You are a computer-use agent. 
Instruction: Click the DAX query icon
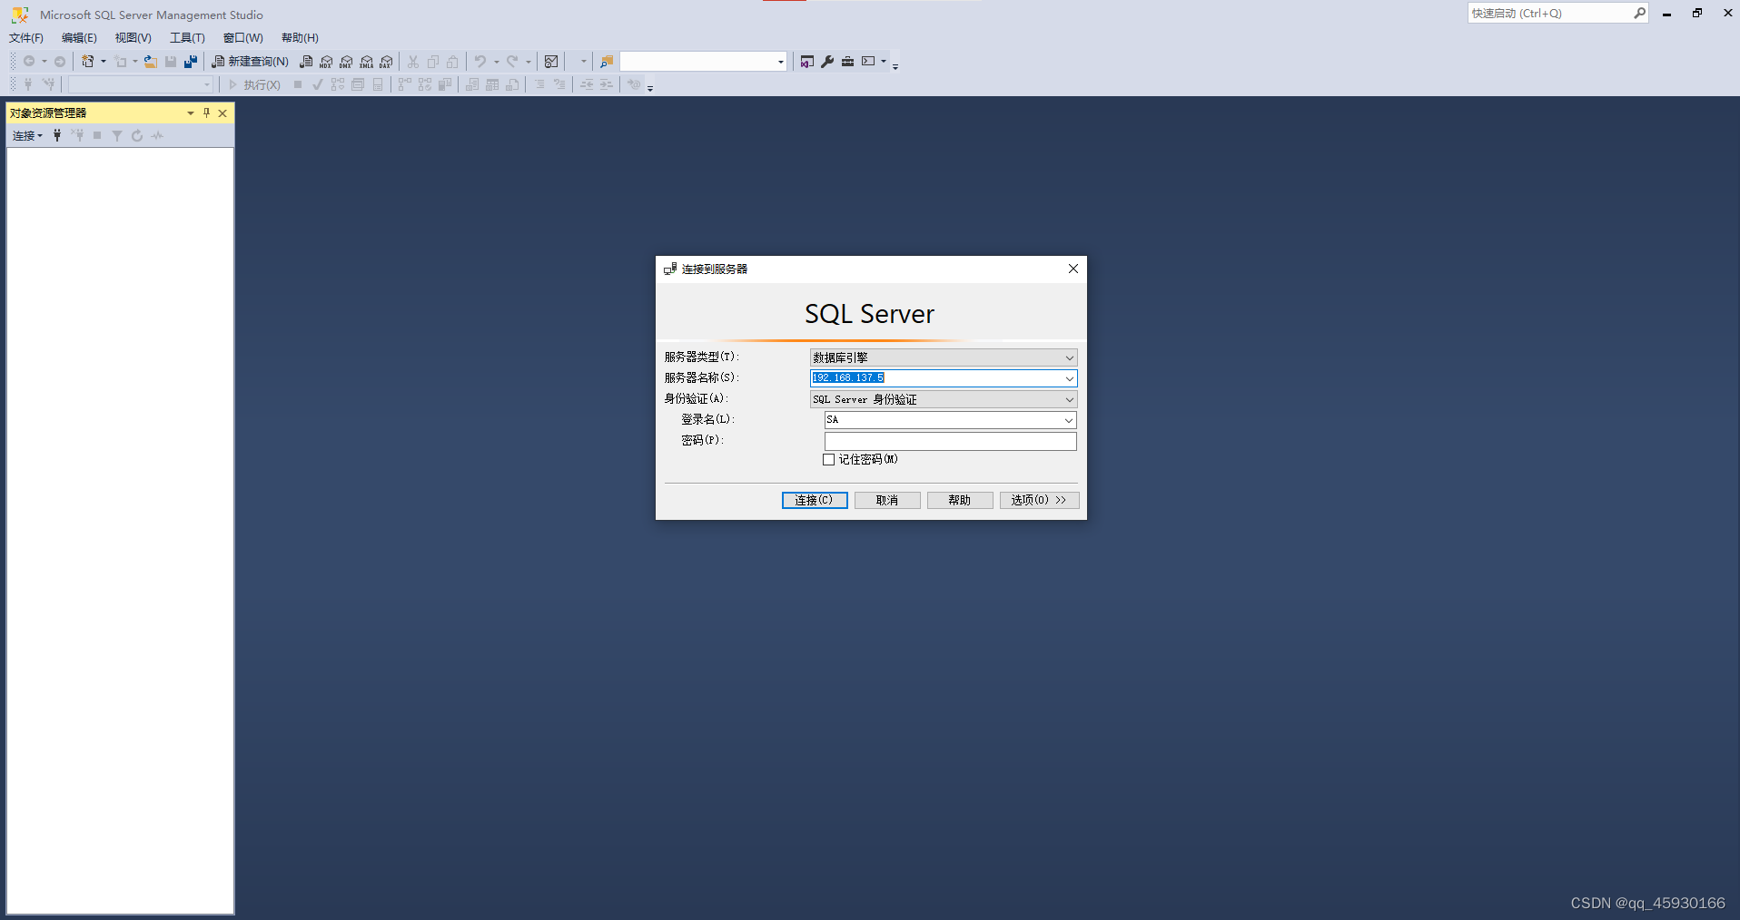[386, 62]
